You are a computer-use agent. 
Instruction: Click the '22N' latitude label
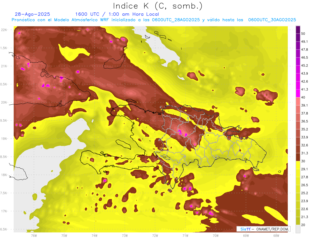pyautogui.click(x=4, y=30)
